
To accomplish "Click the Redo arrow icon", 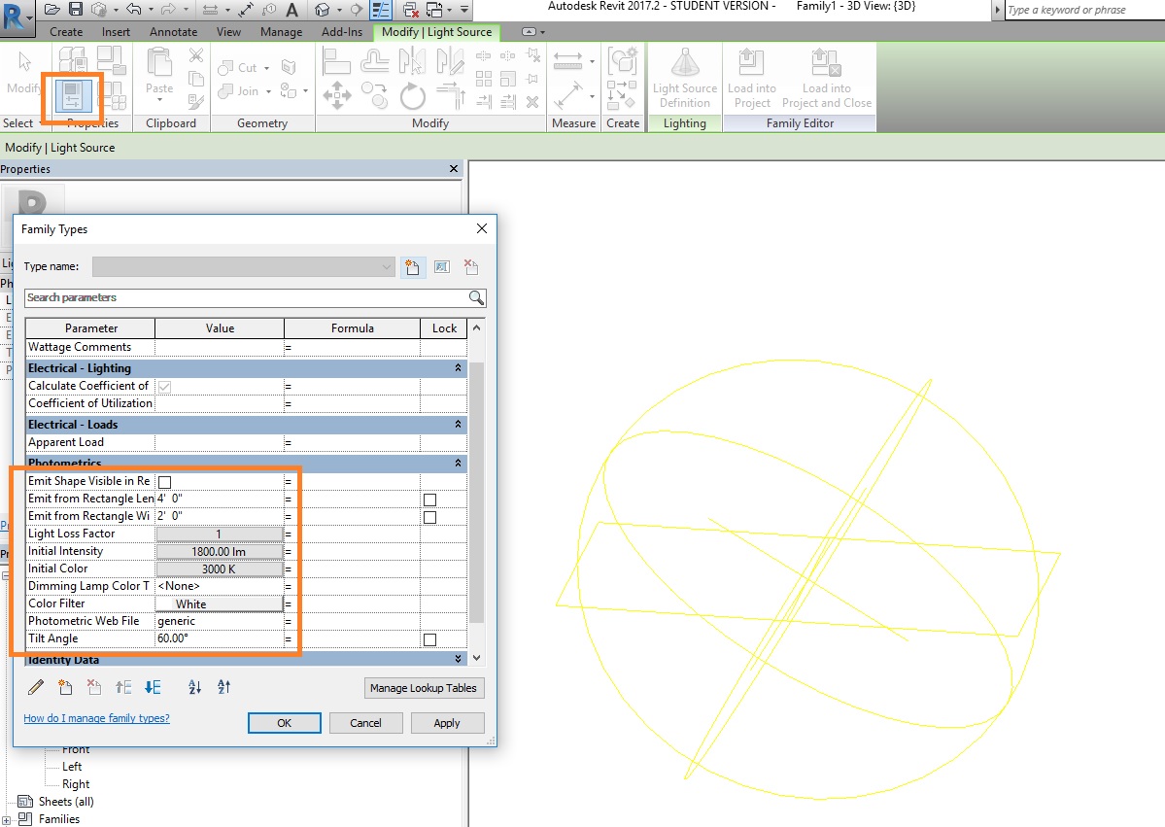I will pyautogui.click(x=168, y=10).
